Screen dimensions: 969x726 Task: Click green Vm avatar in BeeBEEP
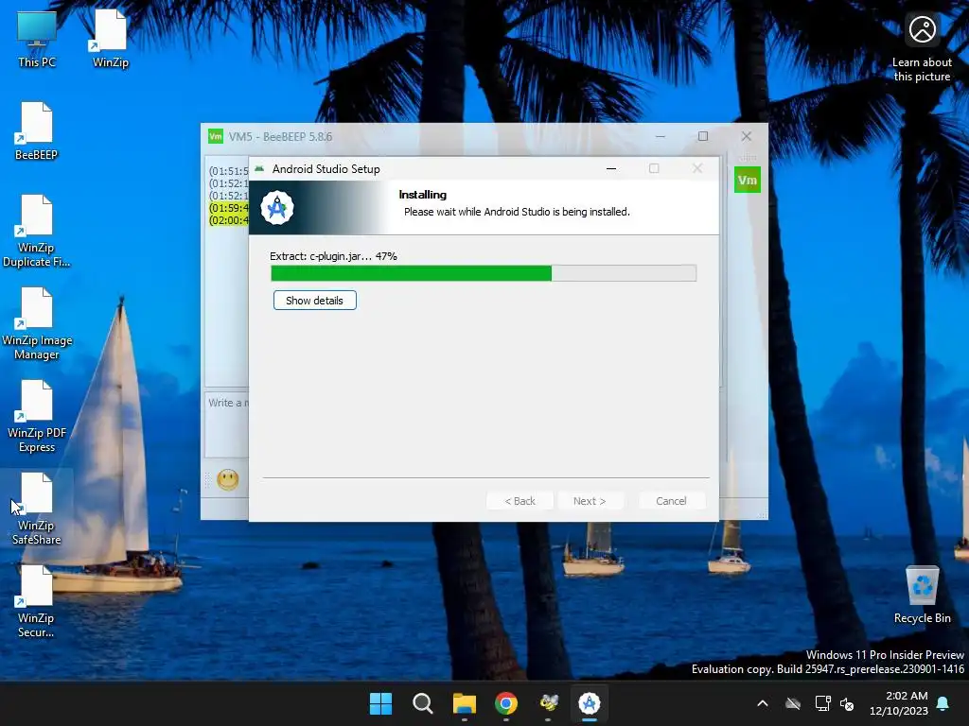pyautogui.click(x=748, y=181)
